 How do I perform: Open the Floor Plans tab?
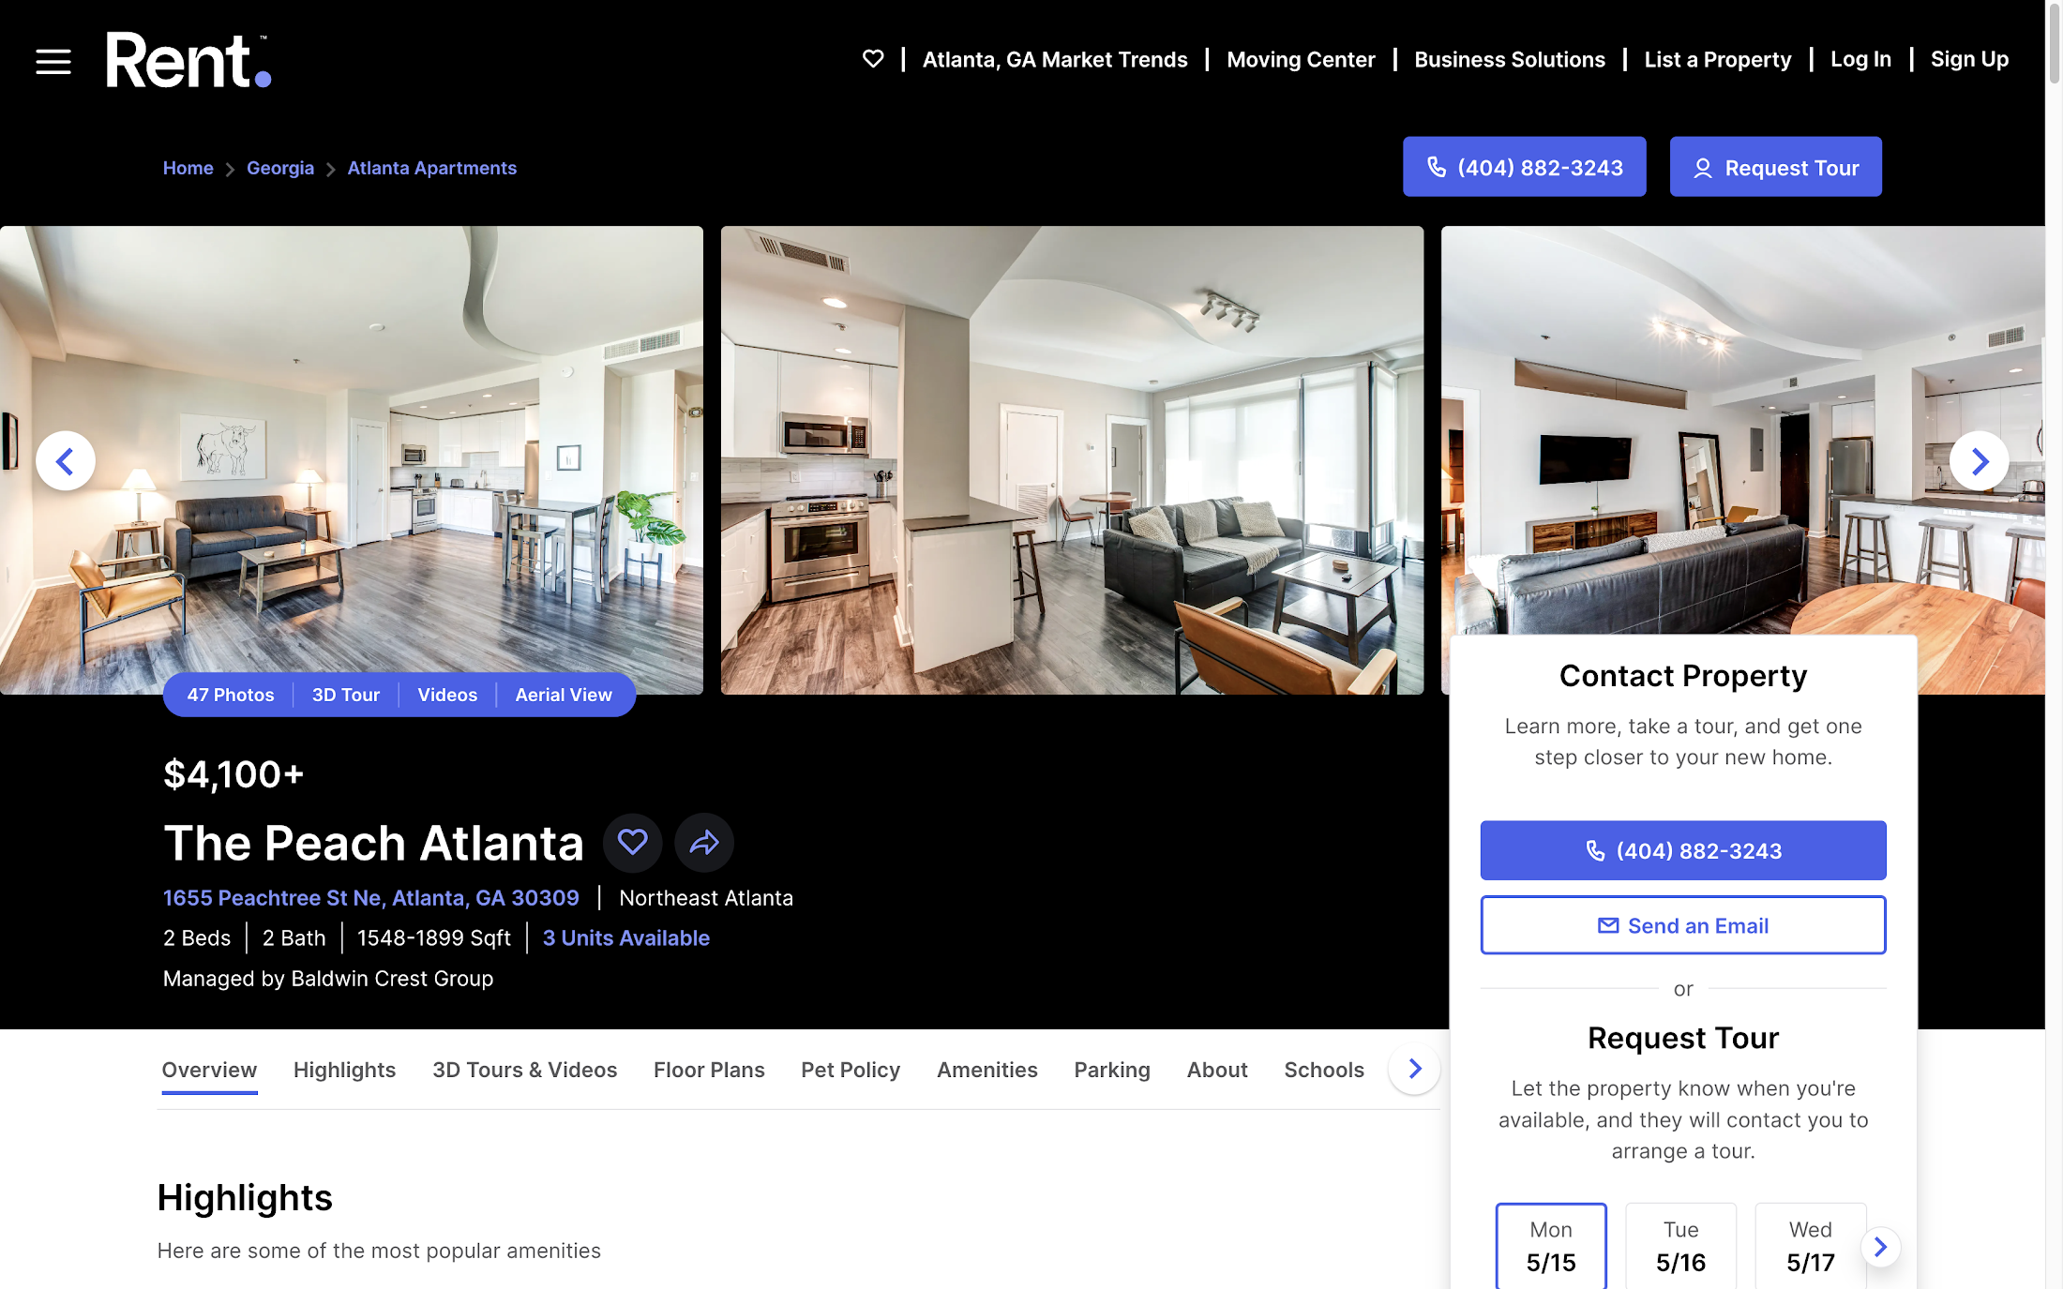click(x=709, y=1070)
